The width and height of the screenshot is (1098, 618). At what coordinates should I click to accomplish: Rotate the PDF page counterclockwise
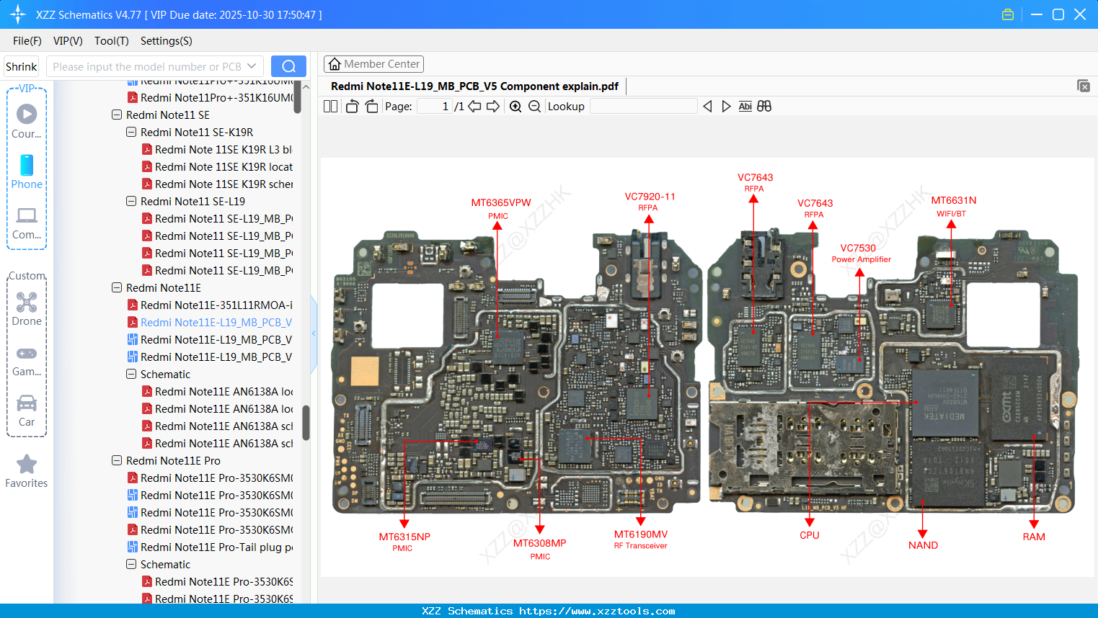click(351, 105)
